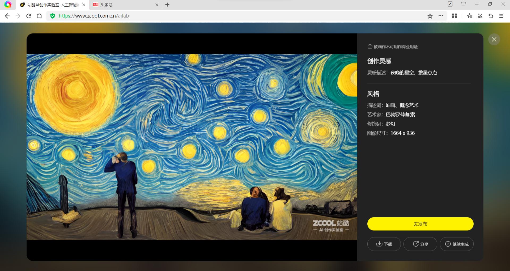Toggle the bookmark star for this page
Viewport: 510px width, 271px height.
point(430,16)
